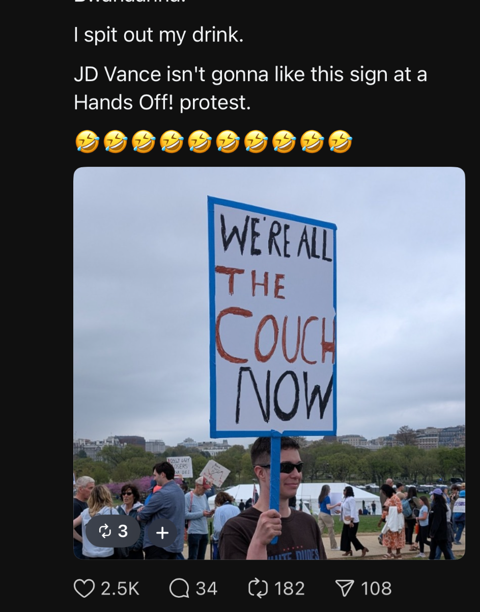Click the 108 shares count
Image resolution: width=480 pixels, height=612 pixels.
coord(377,589)
